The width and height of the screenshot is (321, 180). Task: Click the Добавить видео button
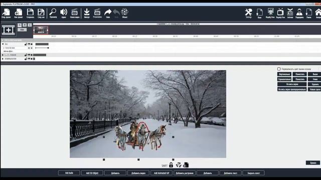click(138, 173)
